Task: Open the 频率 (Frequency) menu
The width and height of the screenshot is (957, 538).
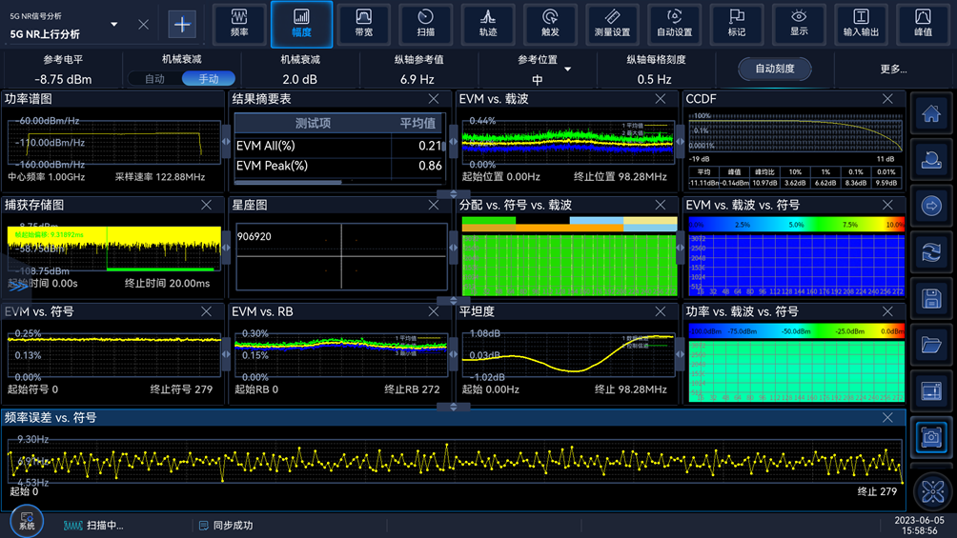Action: 239,24
